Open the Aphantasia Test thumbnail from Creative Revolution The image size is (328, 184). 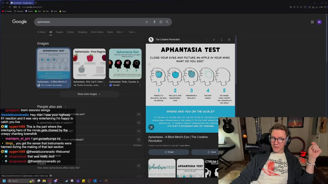(54, 64)
